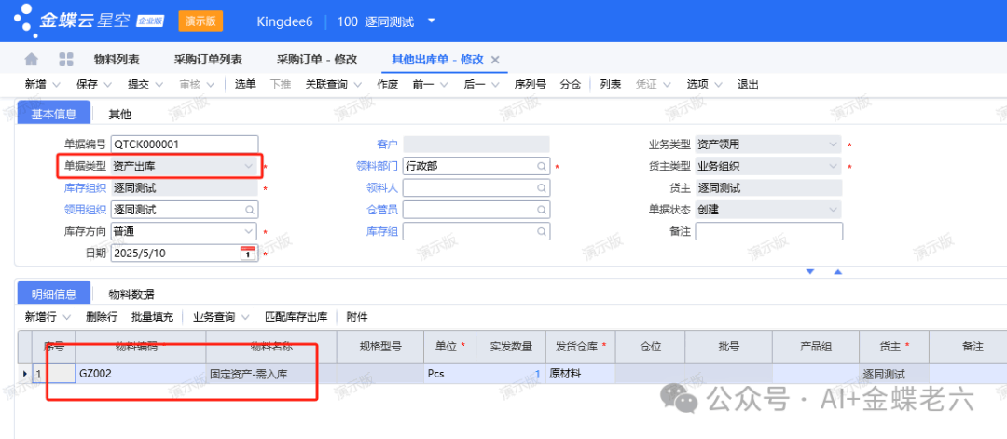Viewport: 1007px width, 439px height.
Task: Open the apps grid icon
Action: click(x=66, y=60)
